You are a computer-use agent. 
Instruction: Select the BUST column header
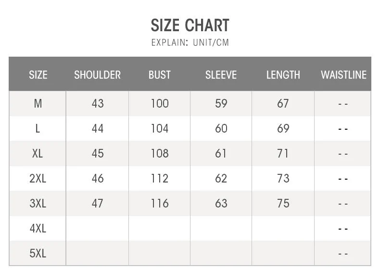point(159,75)
